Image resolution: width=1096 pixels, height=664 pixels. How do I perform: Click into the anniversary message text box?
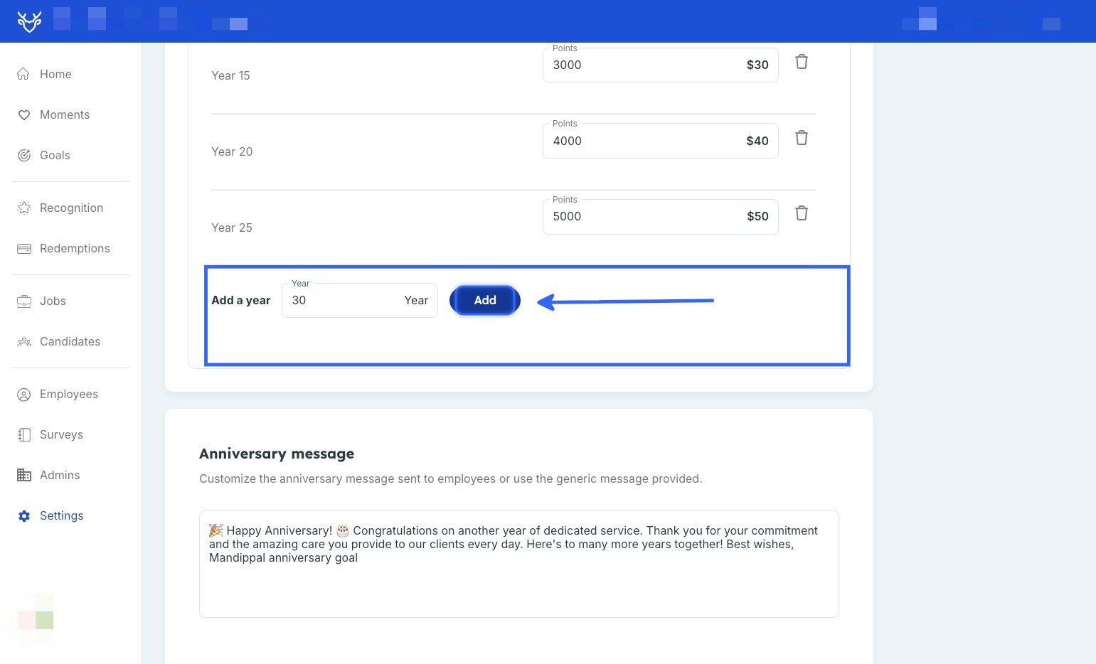click(519, 564)
